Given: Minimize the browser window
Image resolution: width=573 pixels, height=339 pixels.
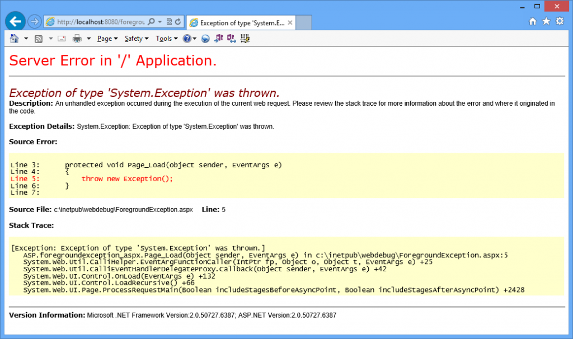Looking at the screenshot, I should (522, 7).
